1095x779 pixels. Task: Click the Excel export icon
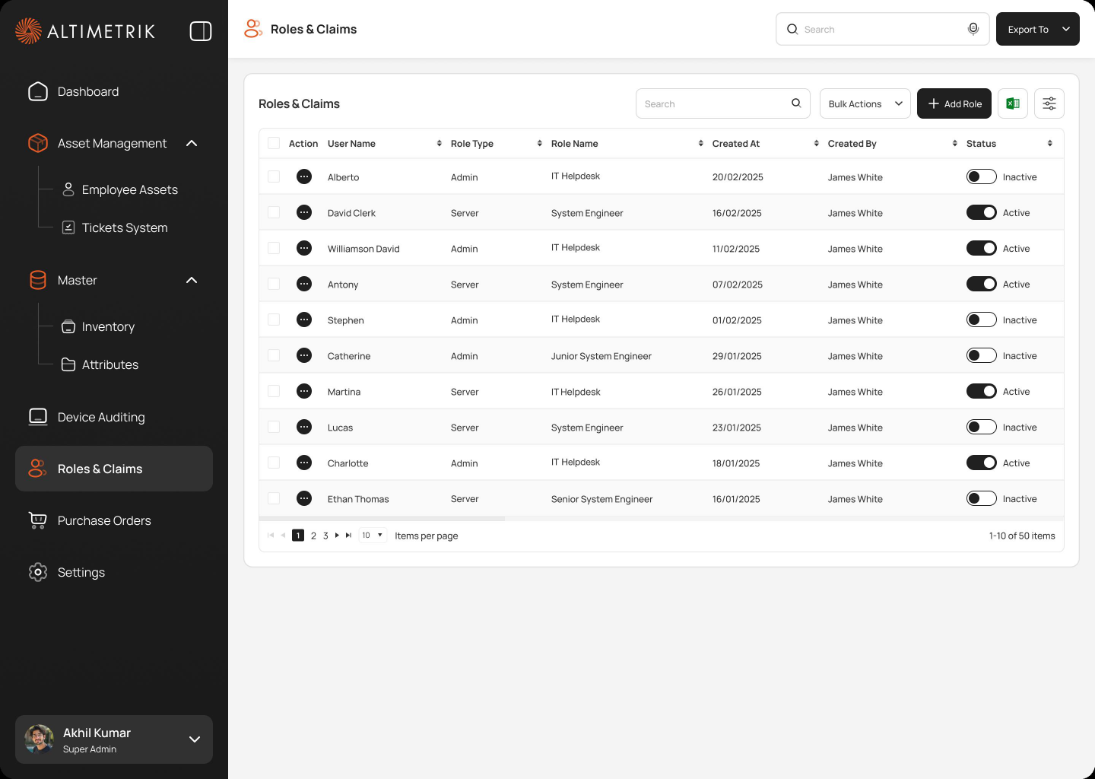1013,103
